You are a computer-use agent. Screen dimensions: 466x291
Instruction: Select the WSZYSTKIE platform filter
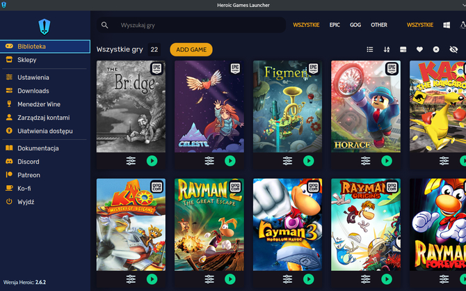click(420, 25)
